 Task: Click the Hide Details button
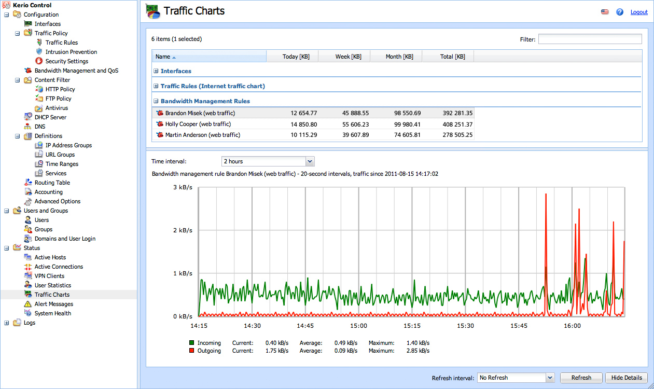[626, 378]
